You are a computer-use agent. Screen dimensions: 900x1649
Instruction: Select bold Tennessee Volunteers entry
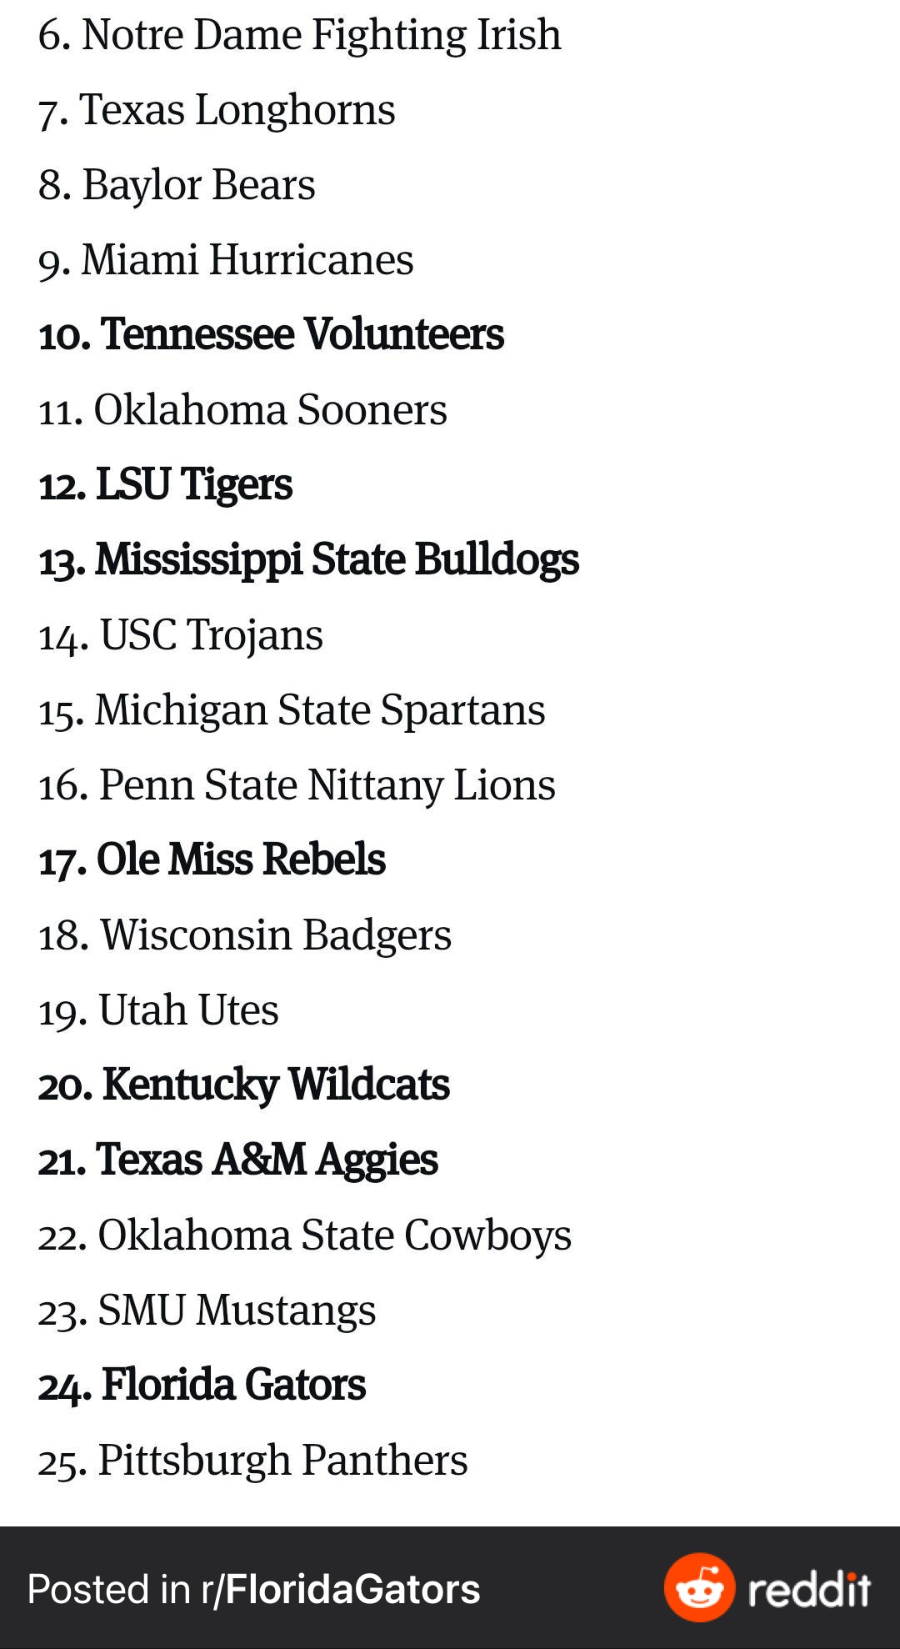tap(271, 335)
